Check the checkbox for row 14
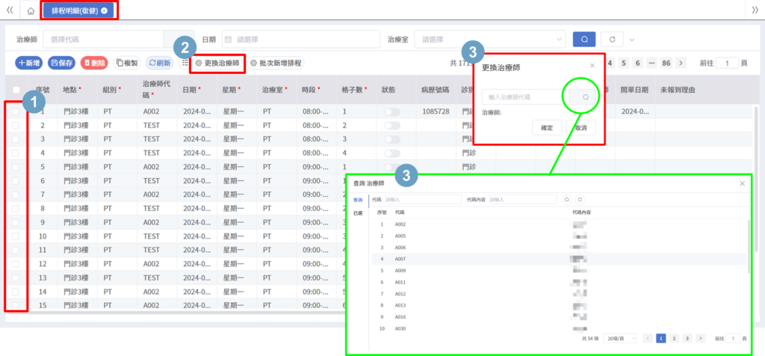 tap(16, 292)
